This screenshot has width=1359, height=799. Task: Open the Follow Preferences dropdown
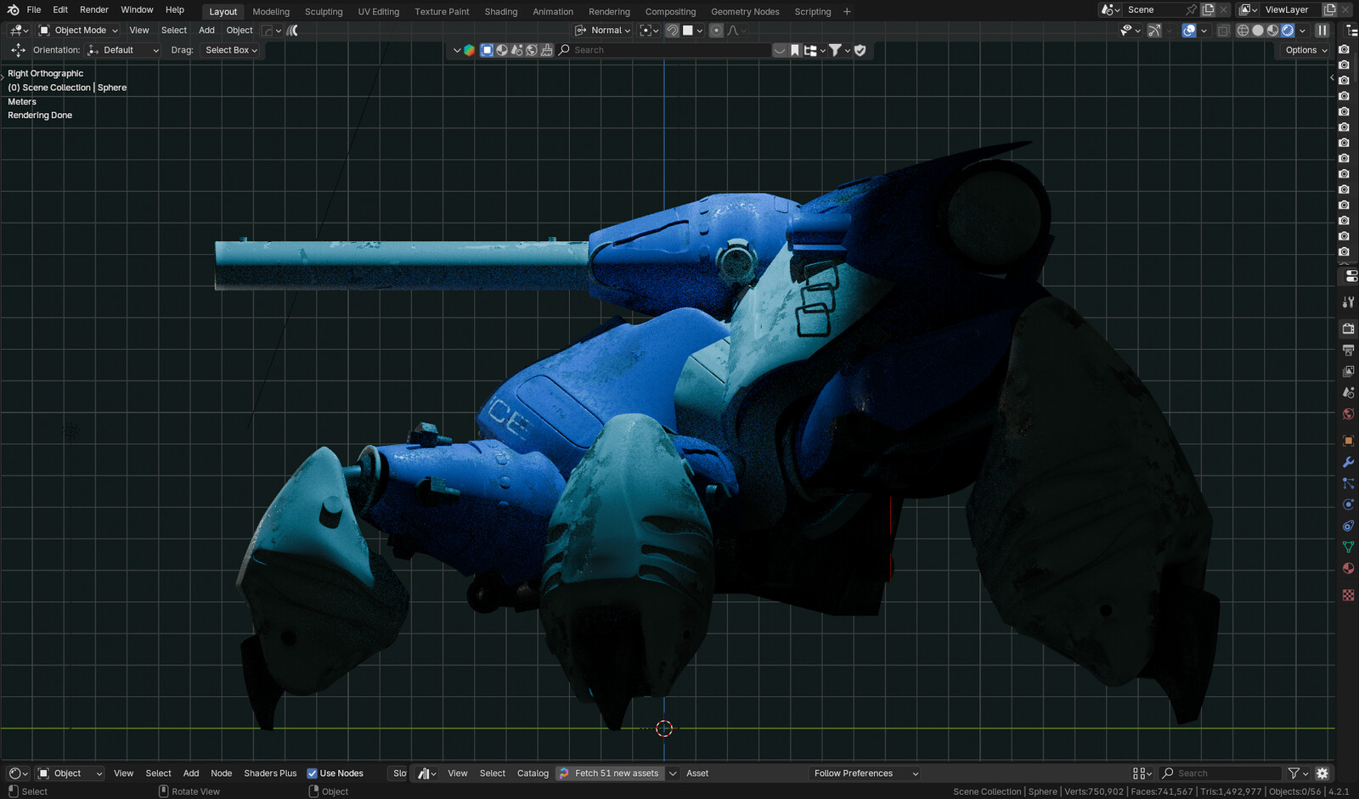click(x=866, y=774)
